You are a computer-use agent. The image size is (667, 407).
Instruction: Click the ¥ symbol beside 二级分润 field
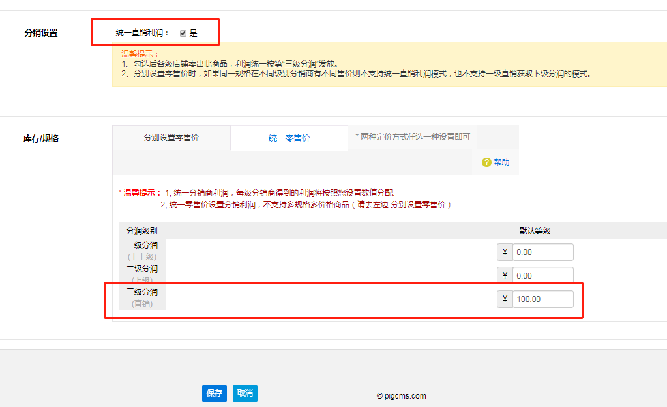505,275
